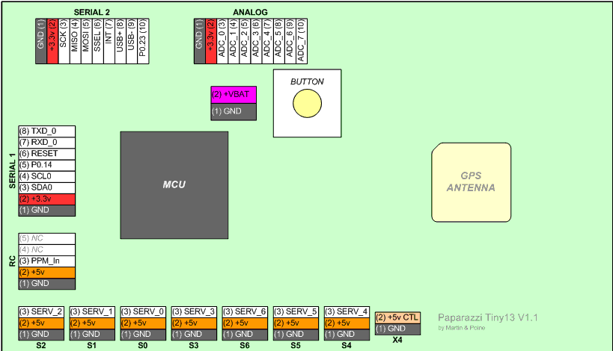Click the ADC_3 (6) pin
The width and height of the screenshot is (613, 351).
256,41
